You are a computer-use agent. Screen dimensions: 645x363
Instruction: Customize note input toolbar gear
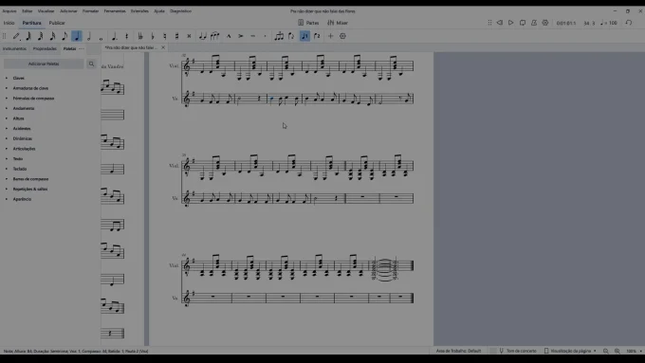[342, 36]
